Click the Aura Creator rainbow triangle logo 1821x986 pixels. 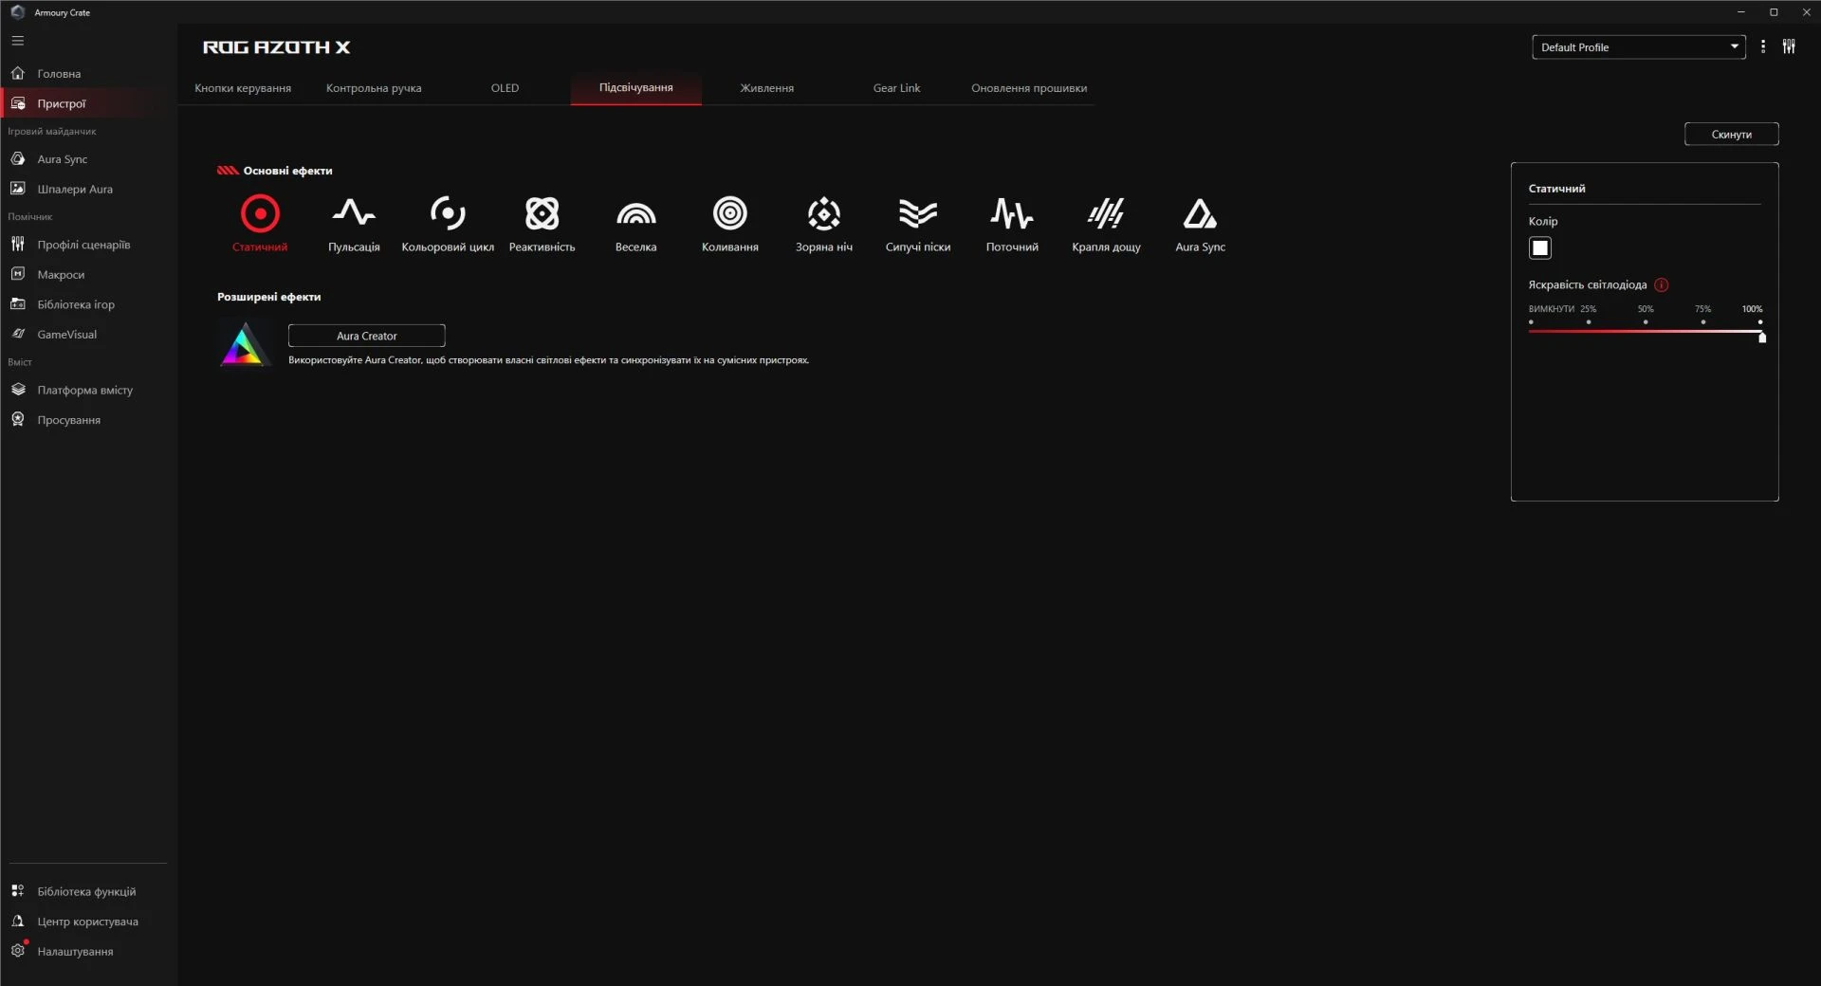click(x=245, y=345)
